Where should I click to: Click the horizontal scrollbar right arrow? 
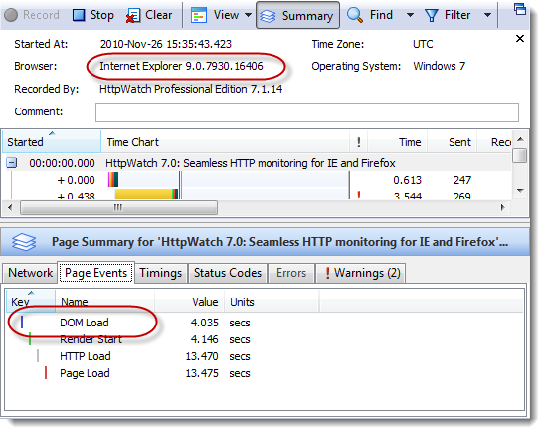pyautogui.click(x=502, y=208)
